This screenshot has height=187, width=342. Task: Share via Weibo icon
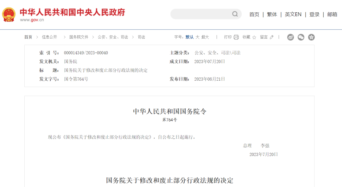pos(290,37)
